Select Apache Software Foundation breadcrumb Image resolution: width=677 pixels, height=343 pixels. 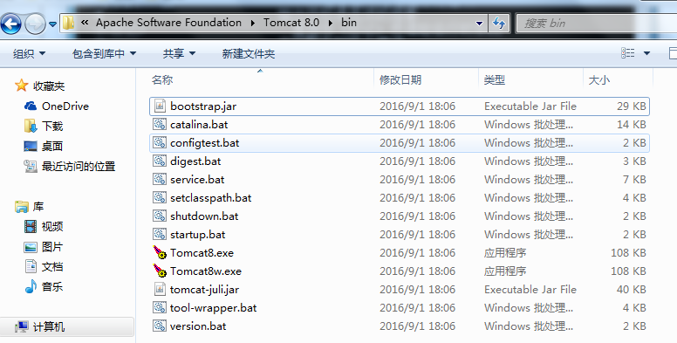coord(168,23)
